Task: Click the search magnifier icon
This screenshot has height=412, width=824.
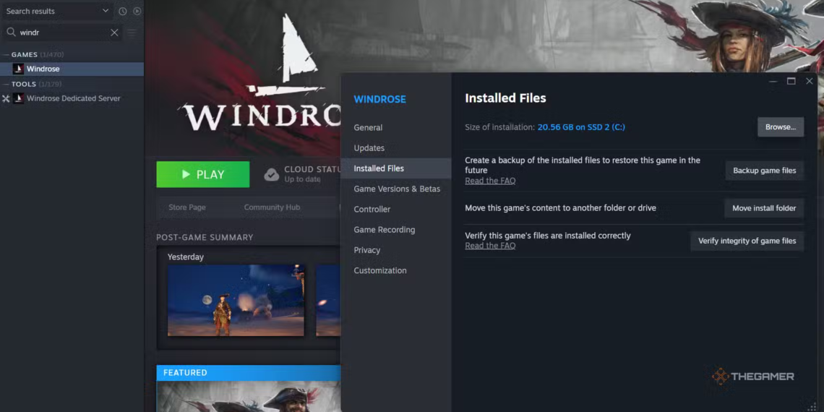Action: [x=11, y=33]
